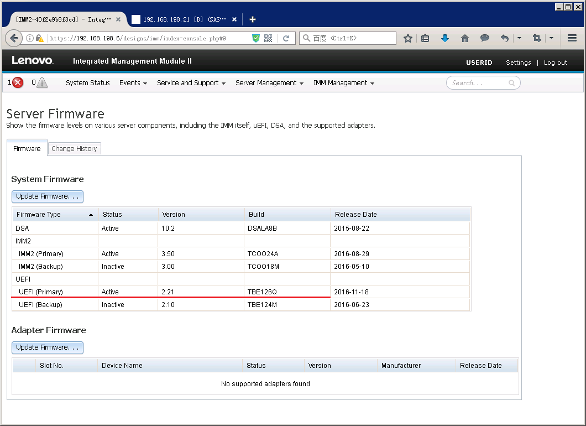Open the red critical error alerts icon
The image size is (586, 426).
[18, 82]
